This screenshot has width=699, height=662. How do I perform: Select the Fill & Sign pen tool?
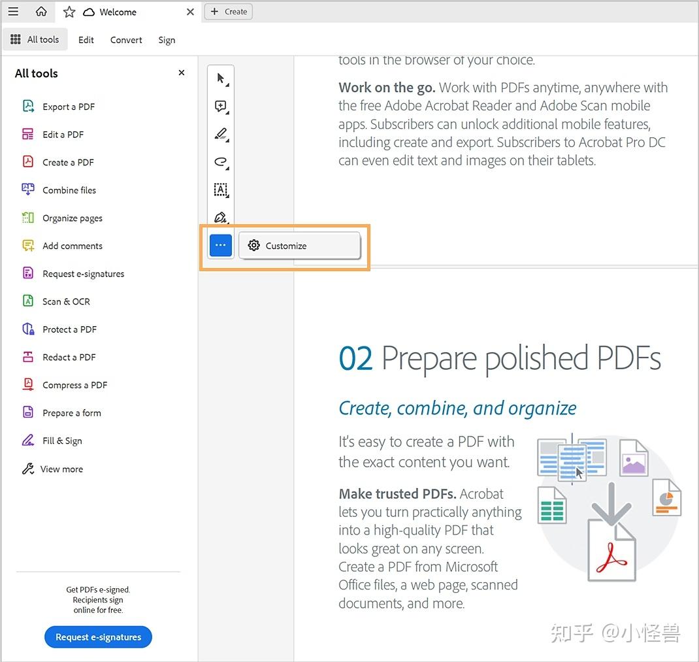(219, 218)
